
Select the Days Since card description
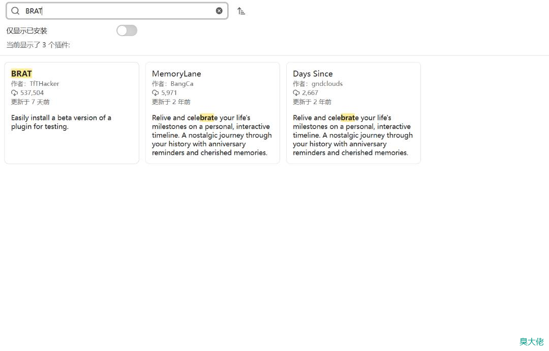353,135
